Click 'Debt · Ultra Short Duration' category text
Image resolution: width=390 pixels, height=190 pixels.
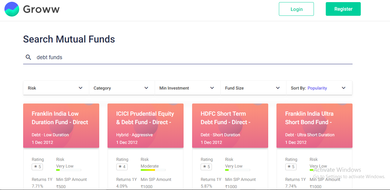pyautogui.click(x=310, y=135)
